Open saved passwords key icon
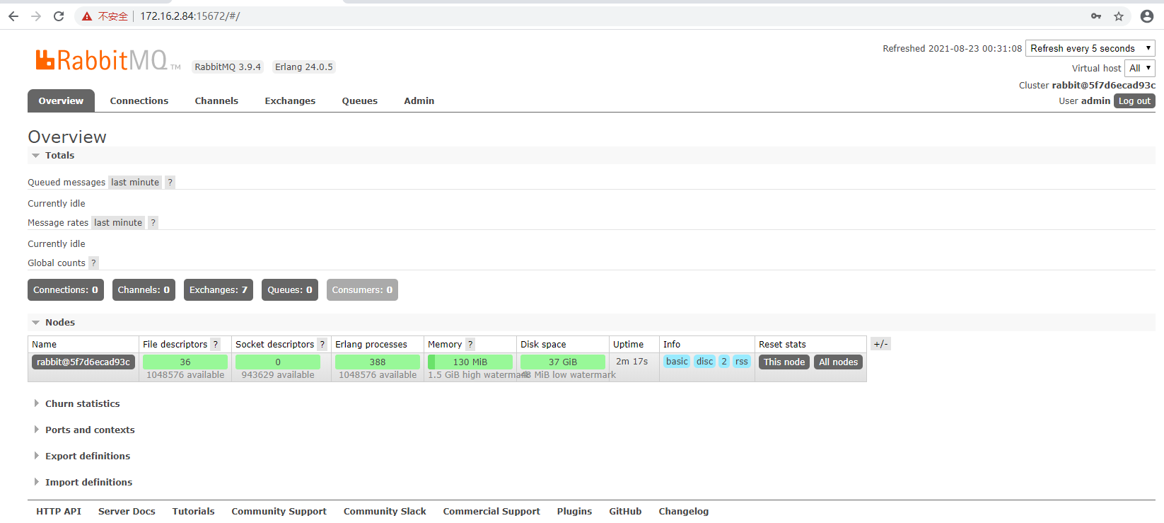Screen dimensions: 1164x523 1096,16
